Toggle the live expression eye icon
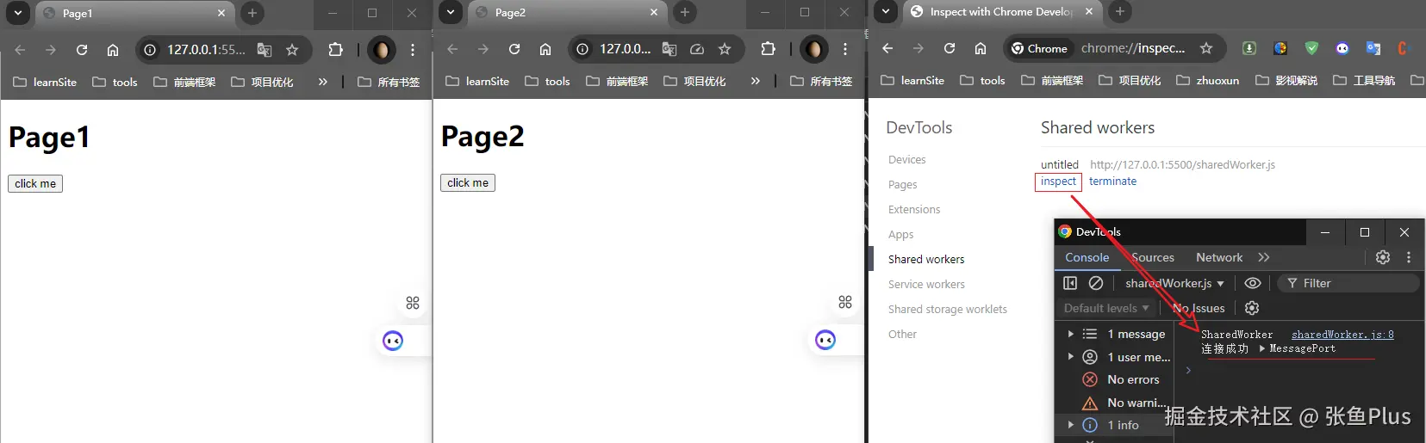 [1253, 283]
